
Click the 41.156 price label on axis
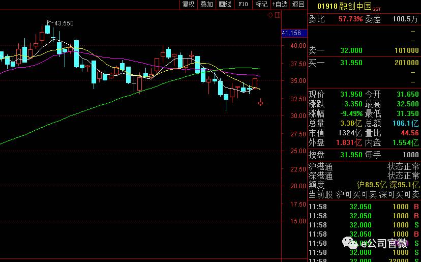(x=291, y=33)
